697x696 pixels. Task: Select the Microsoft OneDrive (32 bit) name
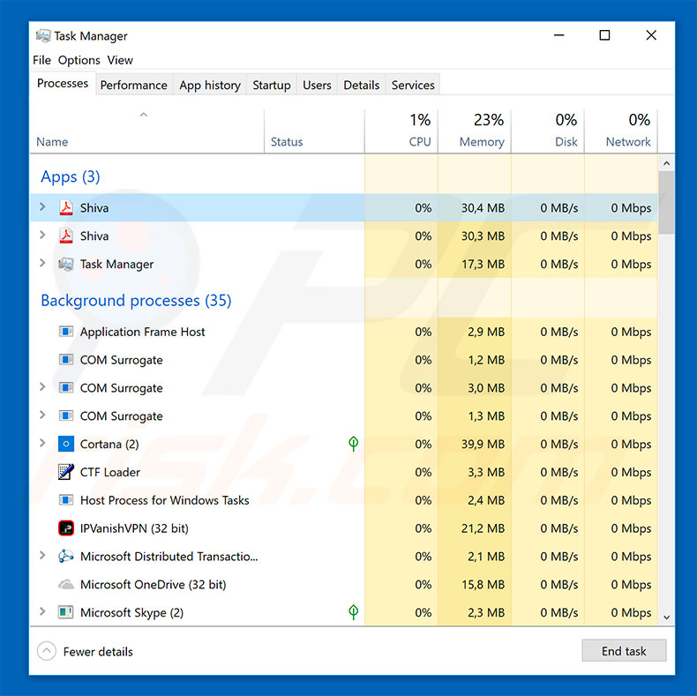[153, 584]
